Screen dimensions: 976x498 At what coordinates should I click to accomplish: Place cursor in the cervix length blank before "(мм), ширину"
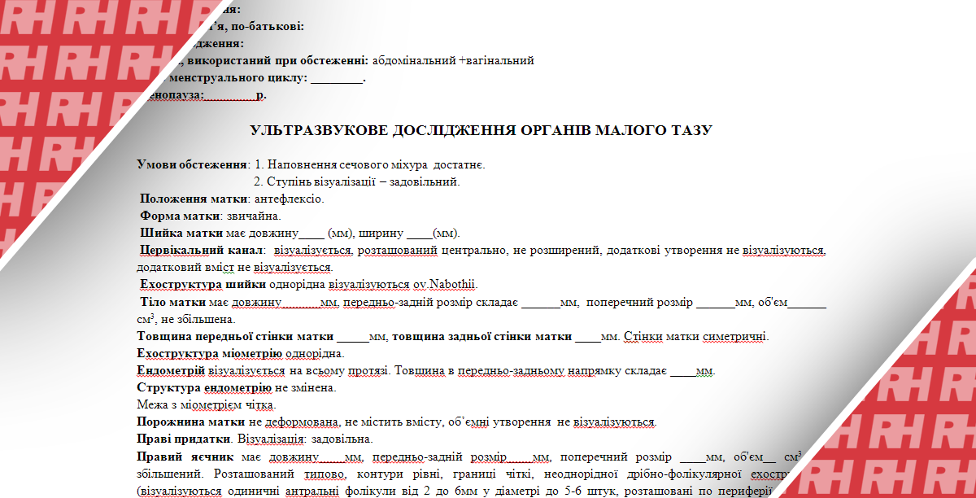(x=312, y=233)
